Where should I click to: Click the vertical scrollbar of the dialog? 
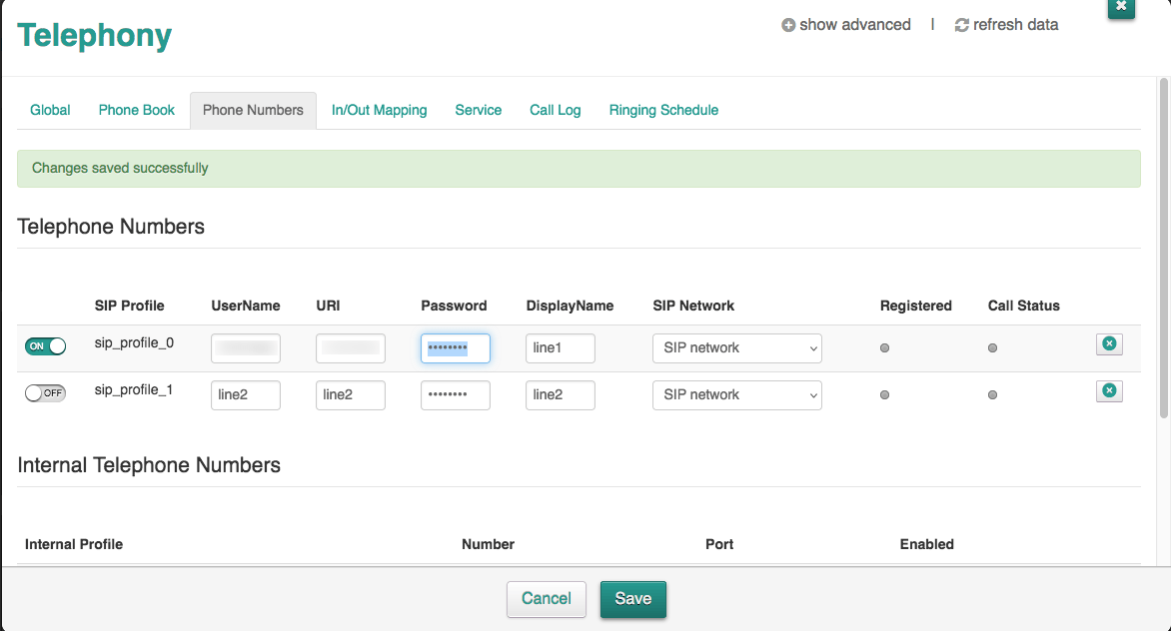pyautogui.click(x=1164, y=248)
